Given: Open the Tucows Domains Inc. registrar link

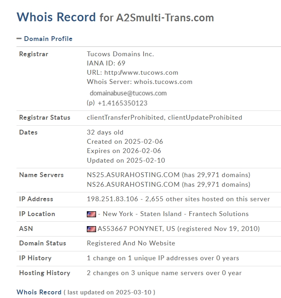Looking at the screenshot, I should pyautogui.click(x=120, y=54).
